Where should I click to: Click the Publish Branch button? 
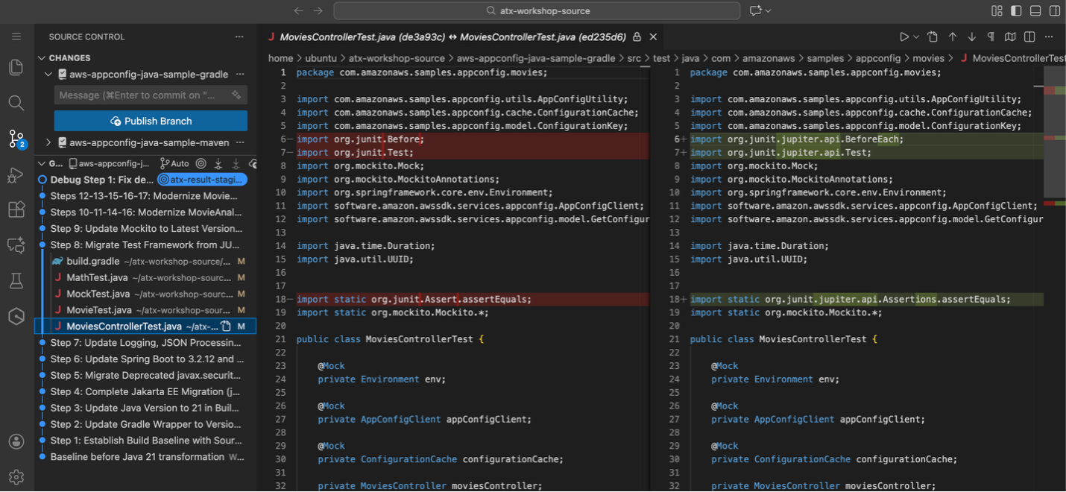tap(150, 120)
